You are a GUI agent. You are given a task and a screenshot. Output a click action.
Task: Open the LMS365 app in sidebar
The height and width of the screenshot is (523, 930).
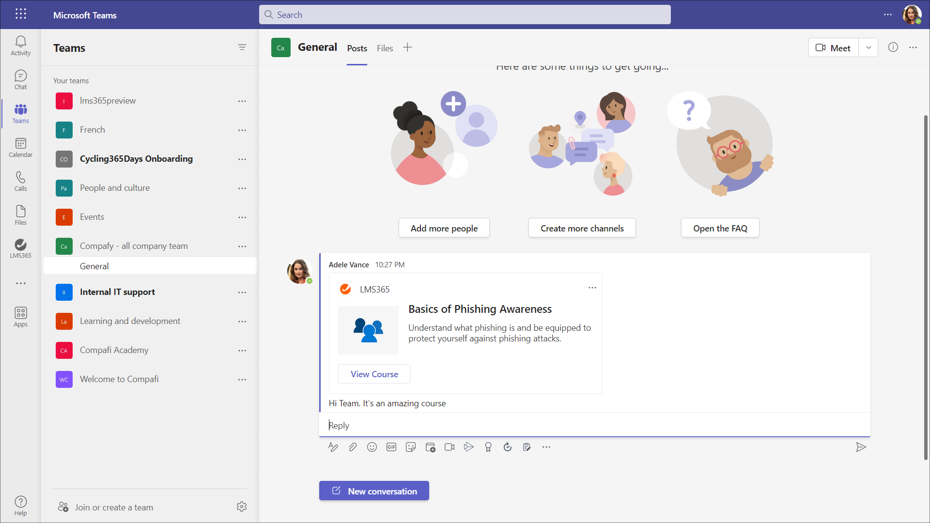coord(20,248)
